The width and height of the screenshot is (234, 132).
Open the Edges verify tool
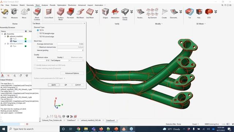click(x=105, y=13)
